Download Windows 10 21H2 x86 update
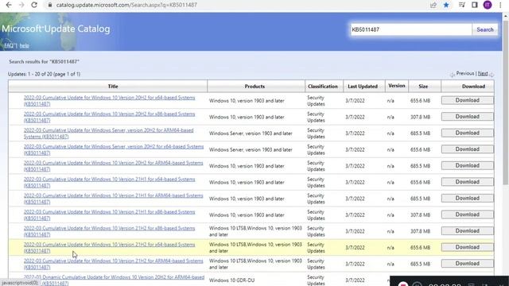Screen dimensions: 509x286 coord(467,231)
